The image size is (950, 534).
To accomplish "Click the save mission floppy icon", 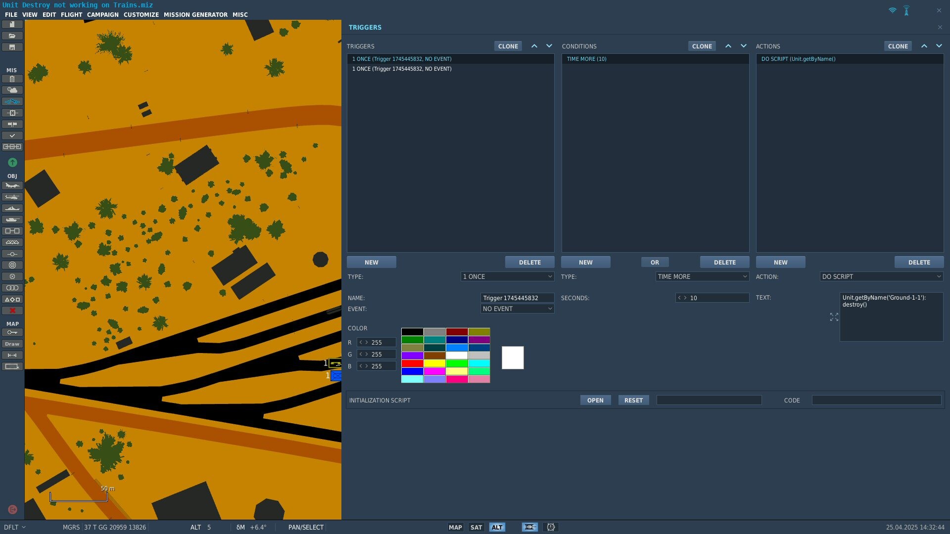I will [x=12, y=47].
